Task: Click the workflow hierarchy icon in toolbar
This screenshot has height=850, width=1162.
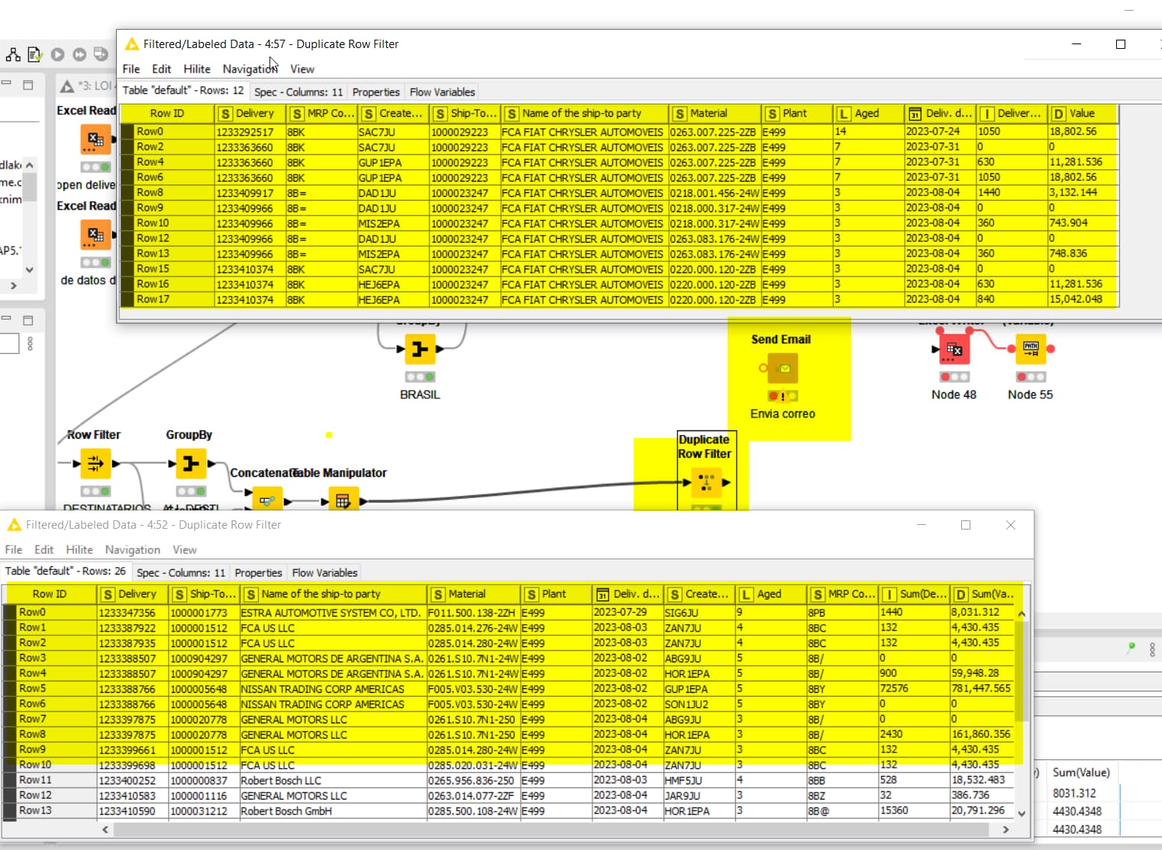Action: tap(13, 54)
